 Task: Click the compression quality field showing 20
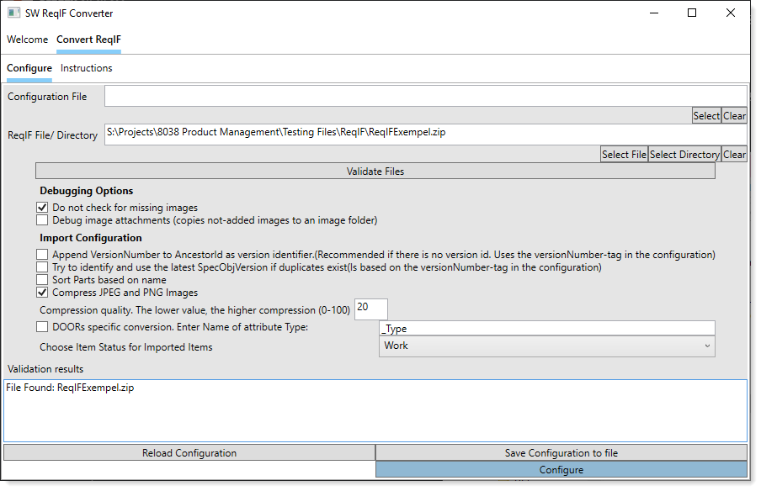371,309
